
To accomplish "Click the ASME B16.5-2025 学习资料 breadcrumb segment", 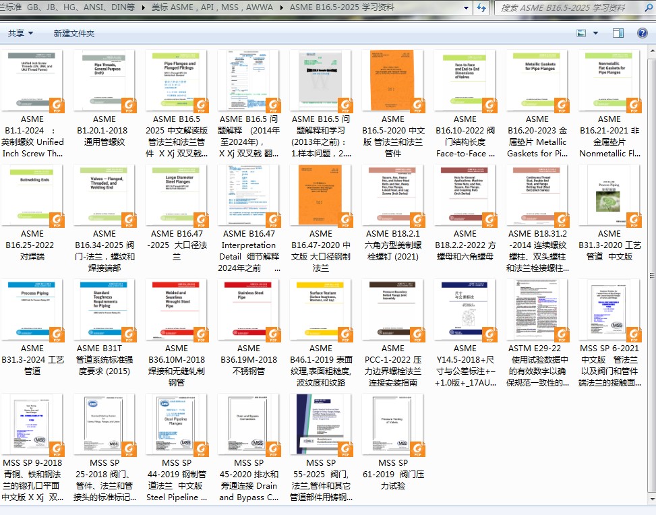I will click(342, 7).
